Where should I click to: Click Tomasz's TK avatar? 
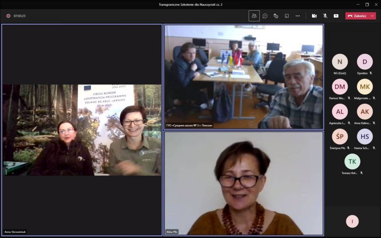[352, 161]
